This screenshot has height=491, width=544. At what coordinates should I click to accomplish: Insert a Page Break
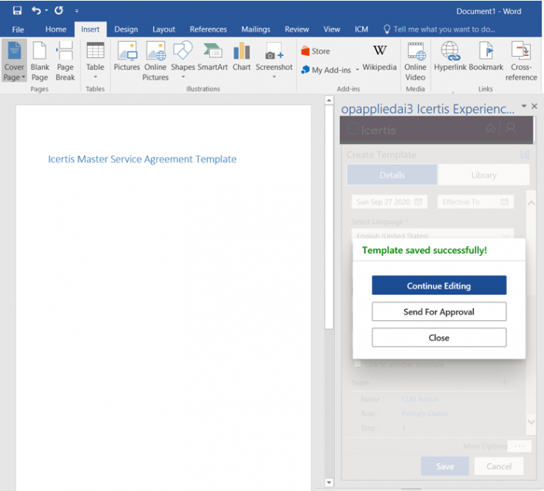point(65,60)
